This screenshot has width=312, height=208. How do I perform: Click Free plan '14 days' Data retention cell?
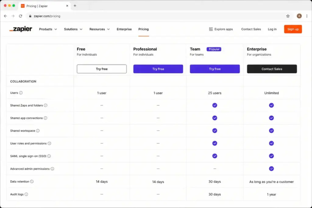point(102,182)
